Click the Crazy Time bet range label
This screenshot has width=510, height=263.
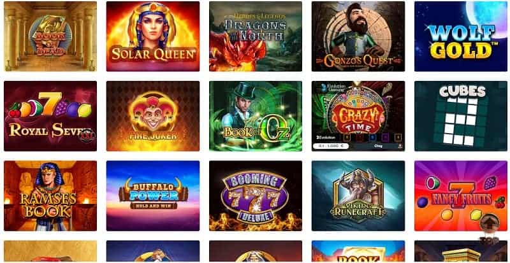(x=330, y=146)
